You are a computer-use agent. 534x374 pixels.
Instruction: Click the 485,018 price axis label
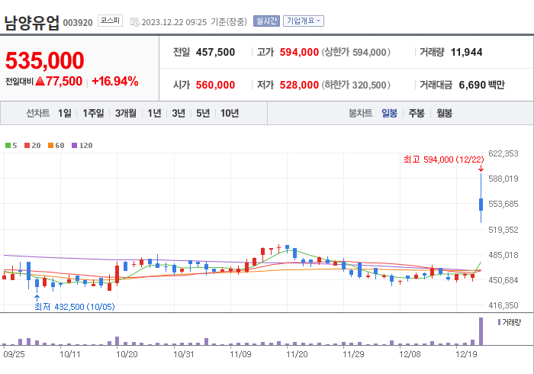[503, 255]
